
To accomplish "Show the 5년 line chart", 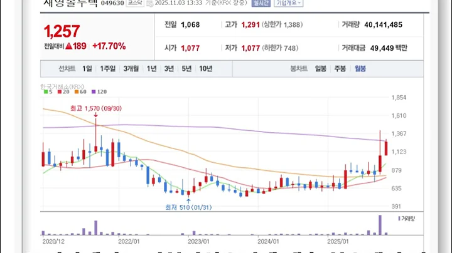I will point(186,69).
